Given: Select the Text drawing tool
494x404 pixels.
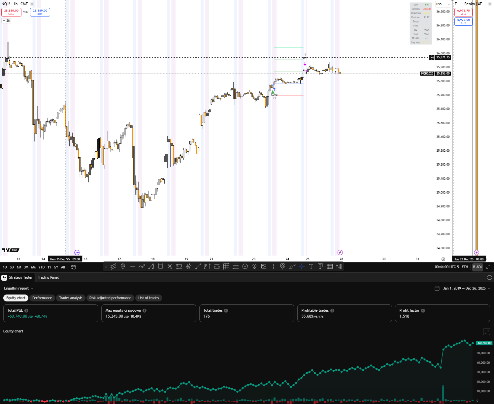Looking at the screenshot, I should tap(311, 266).
